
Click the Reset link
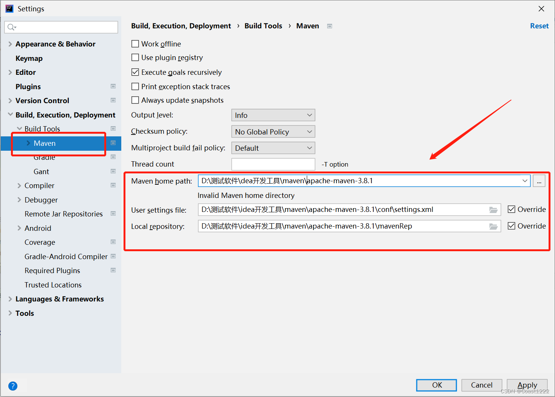click(x=539, y=26)
